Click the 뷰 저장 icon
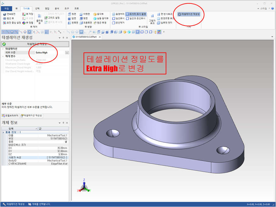Screen dimensions: 276x207 coord(28,14)
